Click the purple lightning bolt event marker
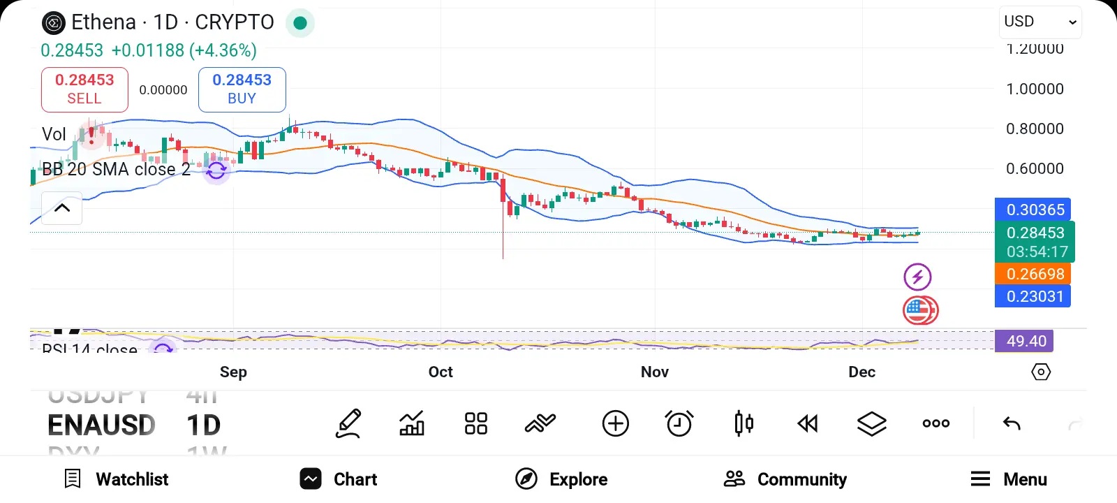 [917, 277]
